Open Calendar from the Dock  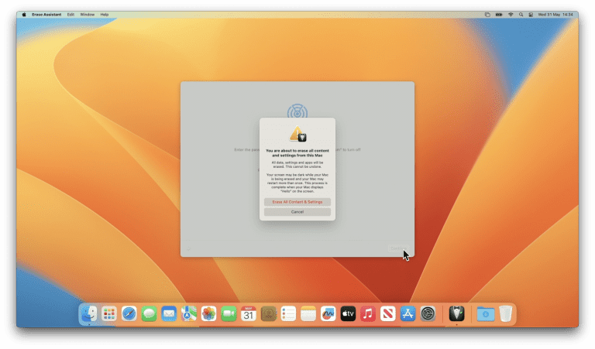click(249, 313)
